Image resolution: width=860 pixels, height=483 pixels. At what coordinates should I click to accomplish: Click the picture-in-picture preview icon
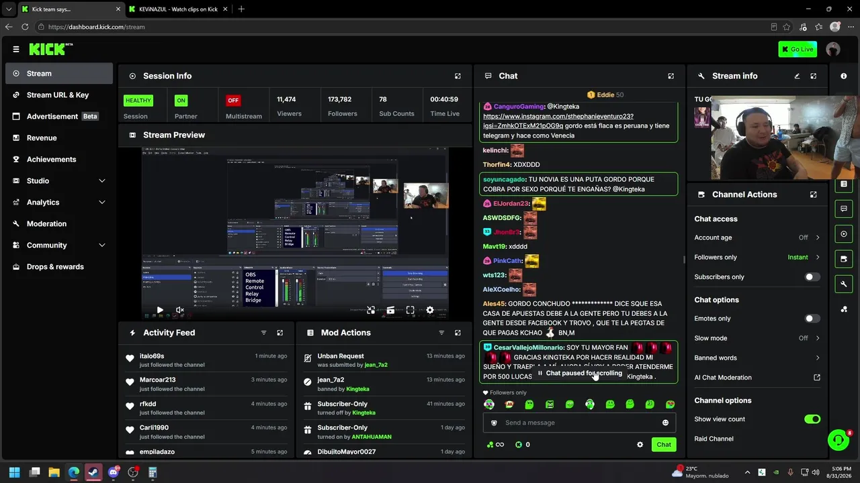[x=371, y=311]
